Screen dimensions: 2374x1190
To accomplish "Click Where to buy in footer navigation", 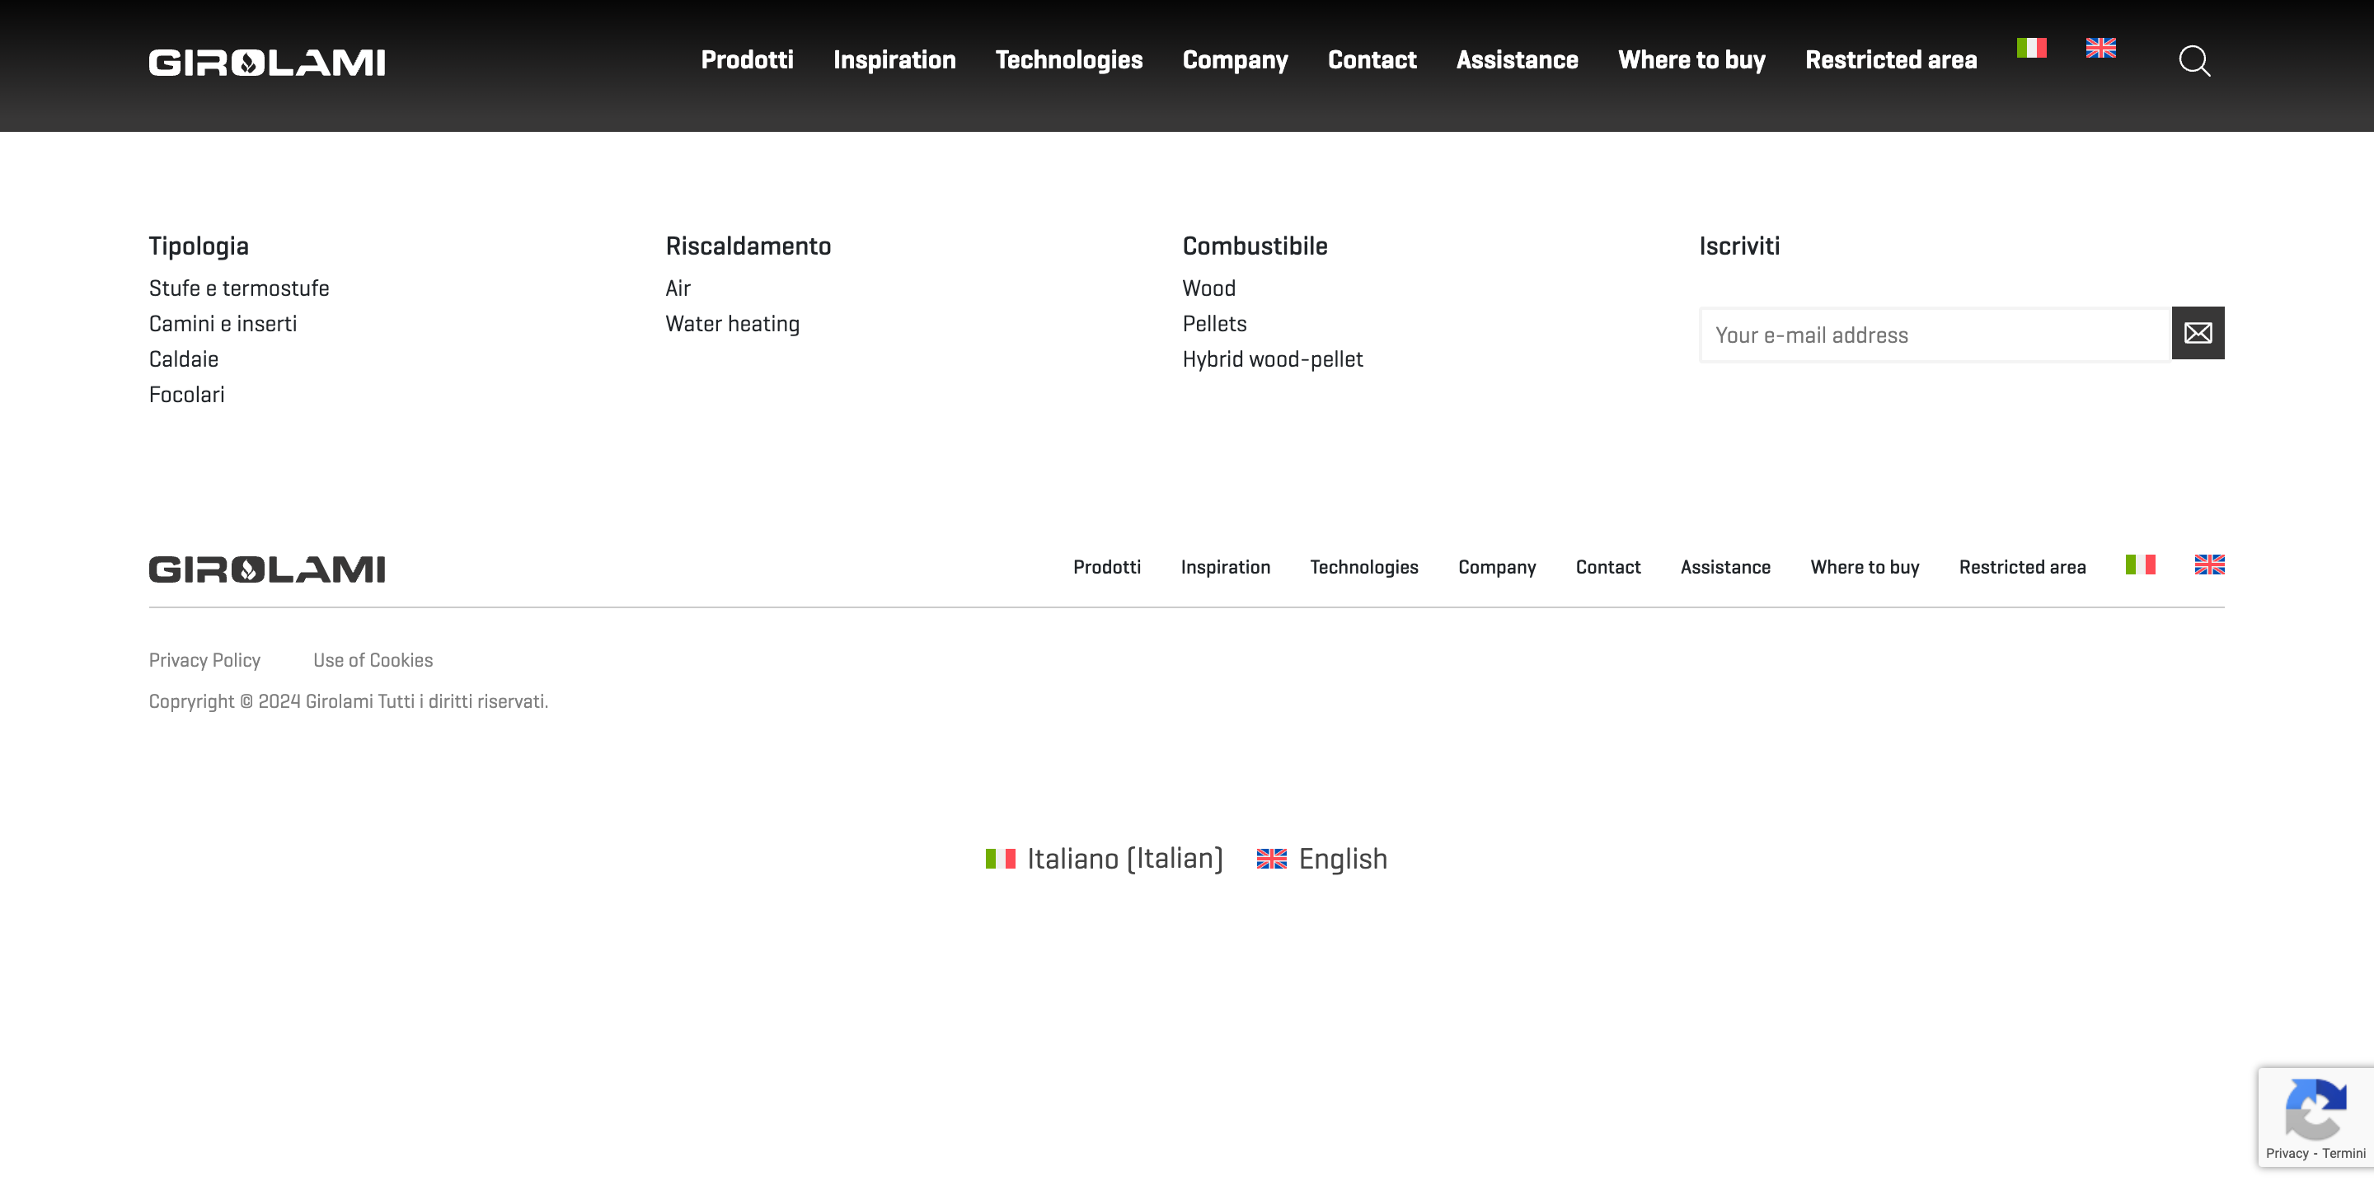I will coord(1865,567).
